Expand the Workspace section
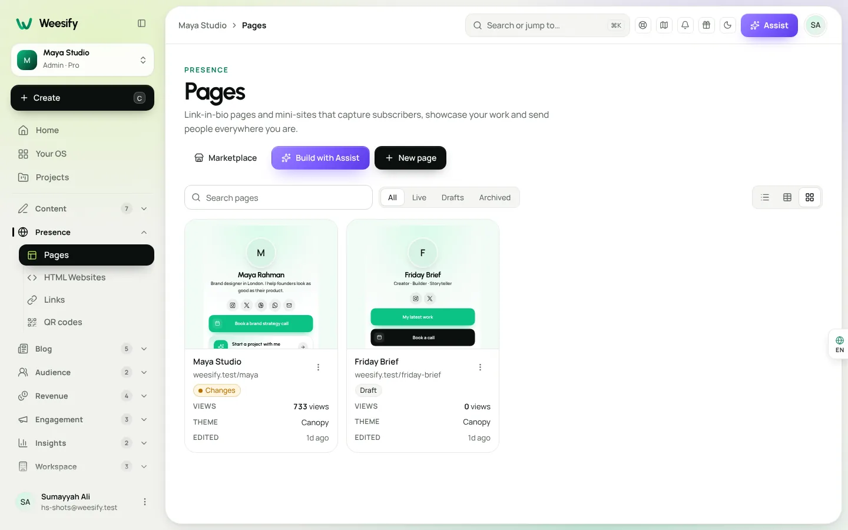This screenshot has width=848, height=530. pyautogui.click(x=82, y=466)
